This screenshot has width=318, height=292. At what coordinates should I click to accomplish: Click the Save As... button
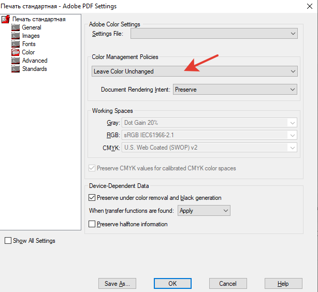point(117,284)
